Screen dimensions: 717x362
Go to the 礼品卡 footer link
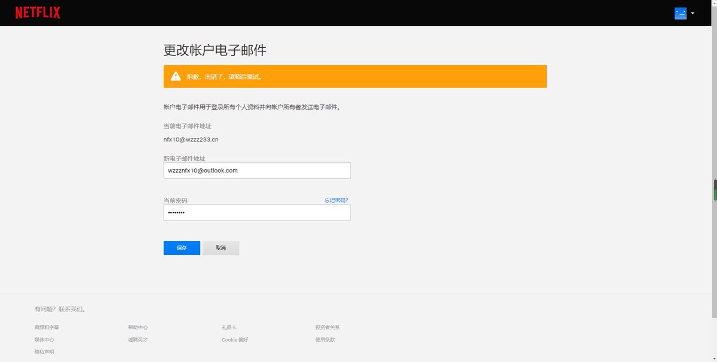tap(229, 327)
